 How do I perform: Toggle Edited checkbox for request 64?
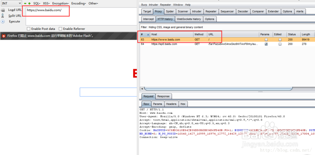pyautogui.click(x=280, y=44)
